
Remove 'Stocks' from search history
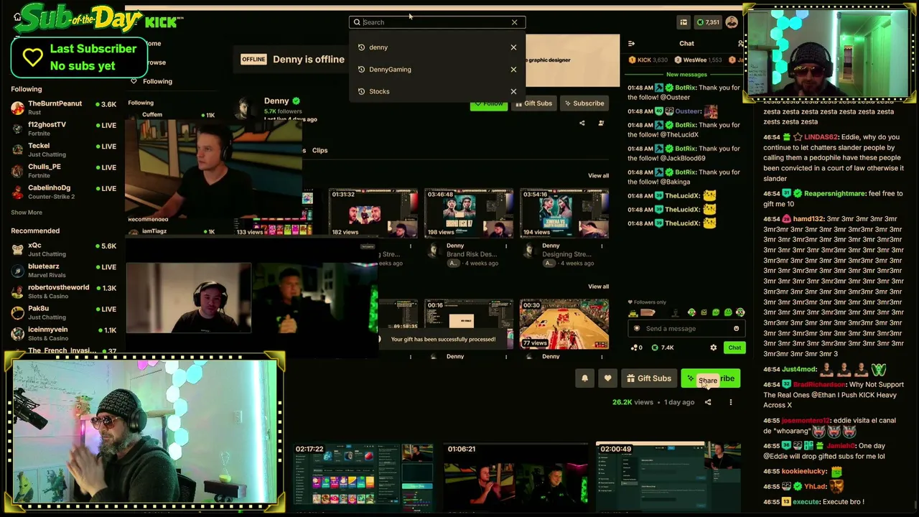coord(513,92)
